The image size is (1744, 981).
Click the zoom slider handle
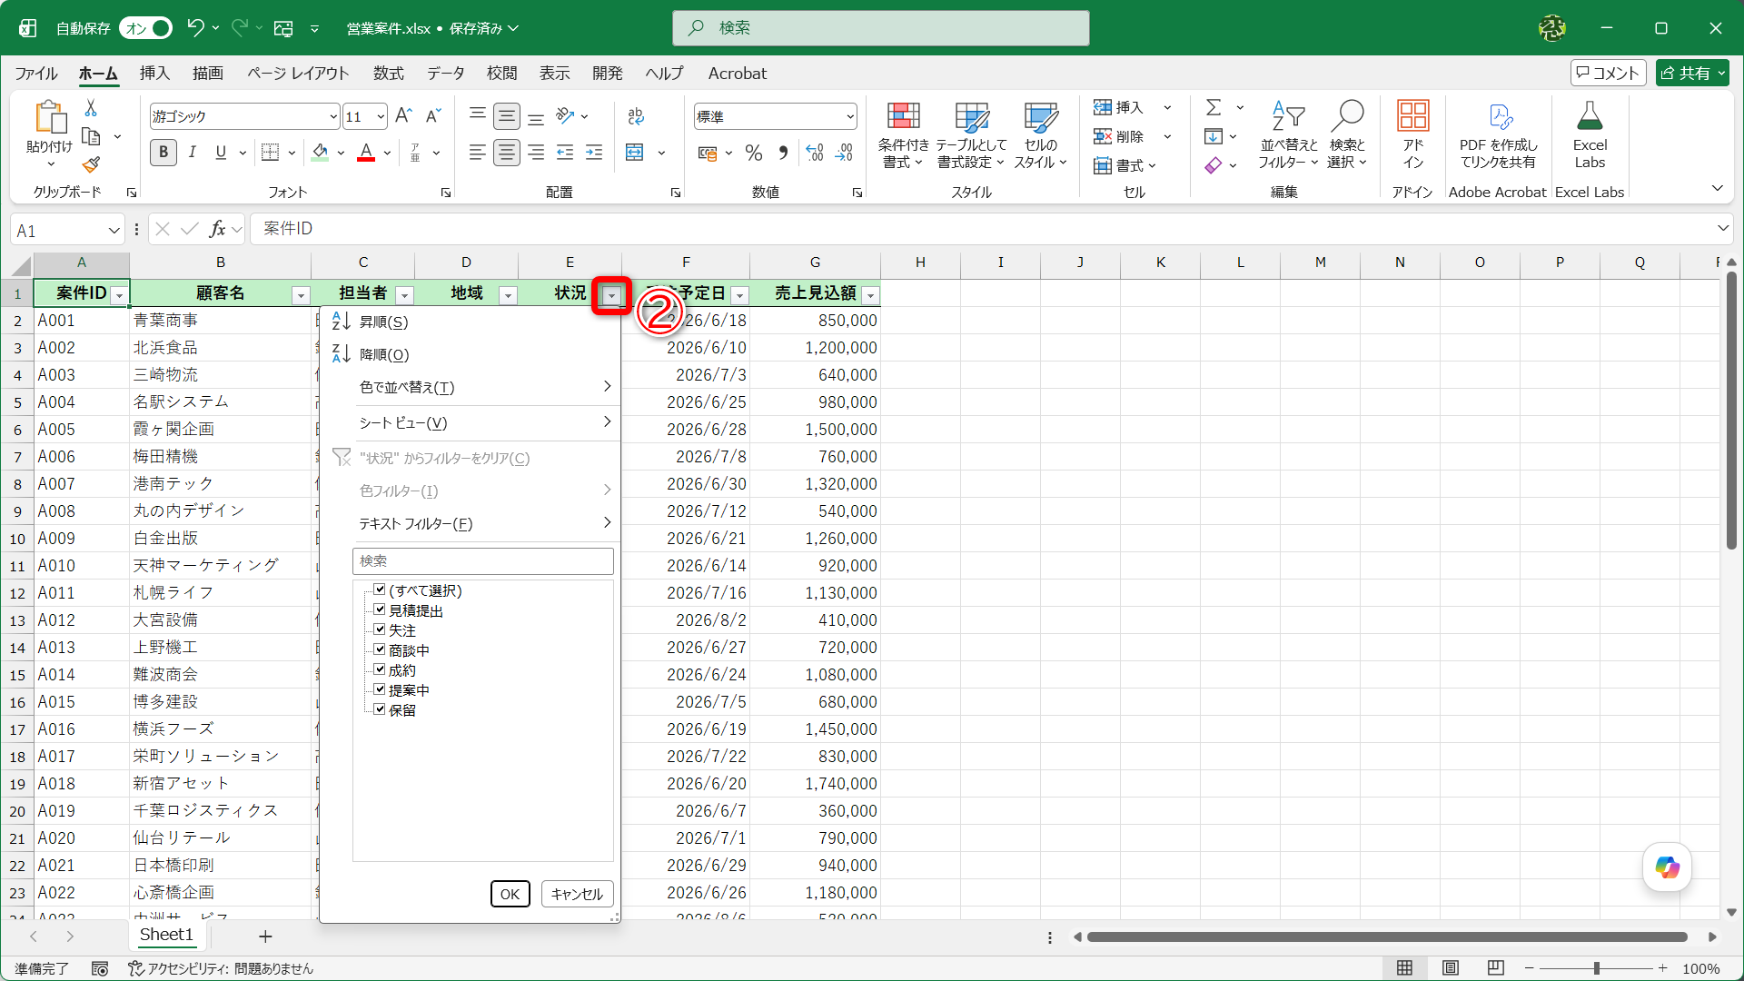1596,968
